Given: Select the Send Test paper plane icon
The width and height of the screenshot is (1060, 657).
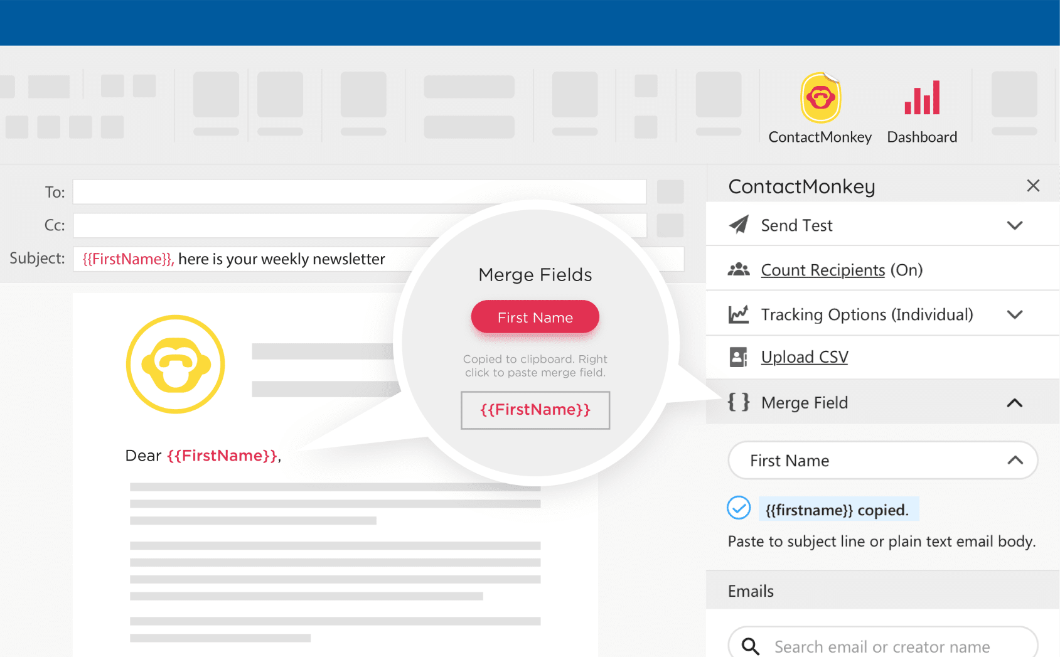Looking at the screenshot, I should [x=739, y=224].
